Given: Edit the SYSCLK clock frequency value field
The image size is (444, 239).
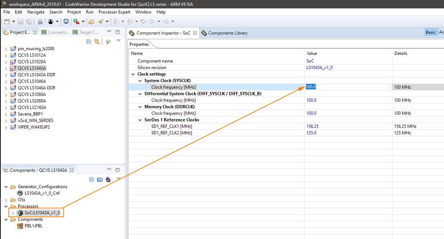Looking at the screenshot, I should [x=348, y=87].
